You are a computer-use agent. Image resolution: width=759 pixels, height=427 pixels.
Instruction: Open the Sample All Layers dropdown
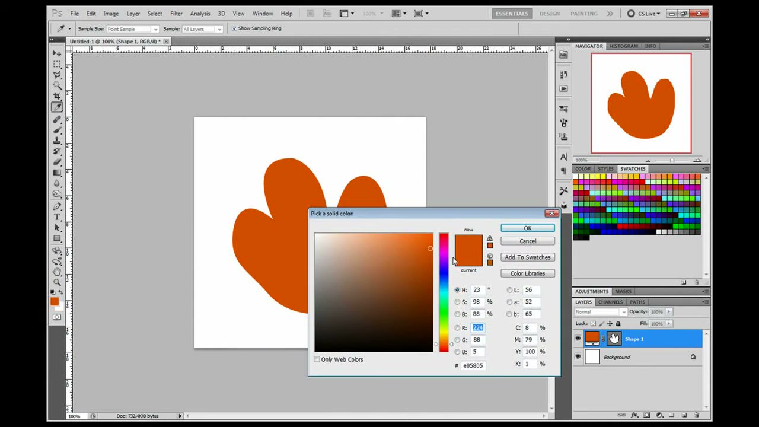coord(202,29)
